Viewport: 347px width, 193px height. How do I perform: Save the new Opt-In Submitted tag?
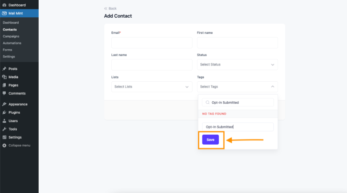tap(210, 139)
